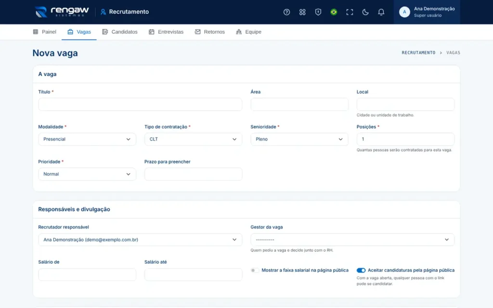Click the Retornos envelope icon
The height and width of the screenshot is (308, 493).
pos(197,32)
